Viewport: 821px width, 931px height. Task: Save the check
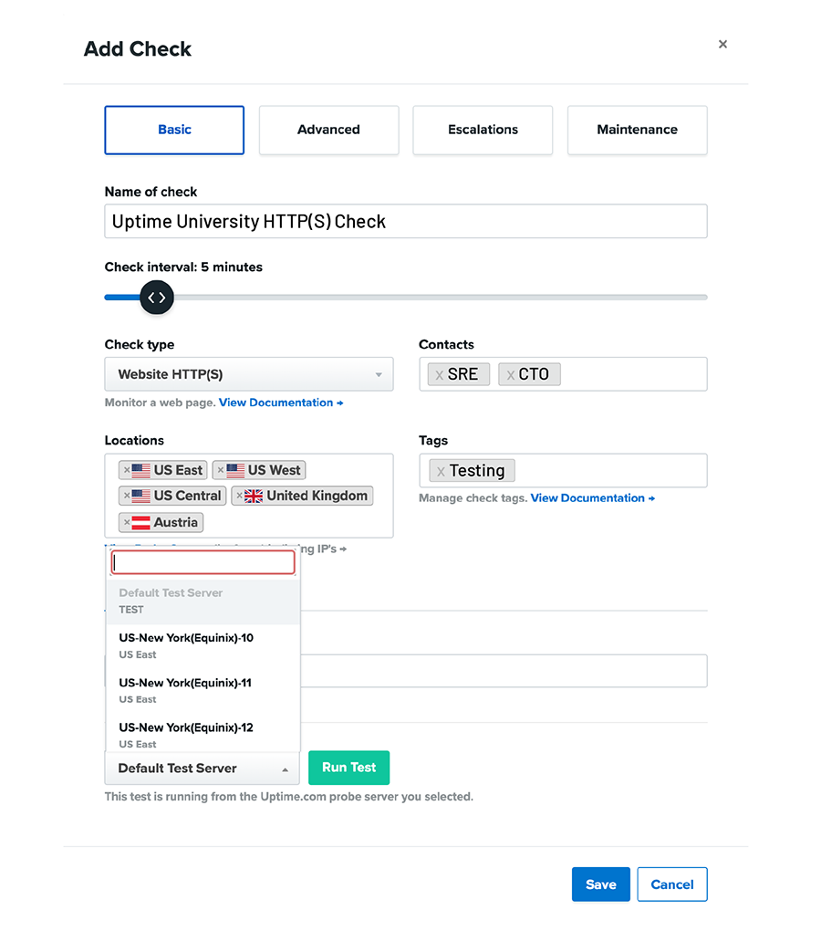[601, 884]
